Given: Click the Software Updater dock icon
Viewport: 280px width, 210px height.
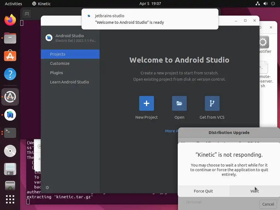Looking at the screenshot, I should (10, 97).
